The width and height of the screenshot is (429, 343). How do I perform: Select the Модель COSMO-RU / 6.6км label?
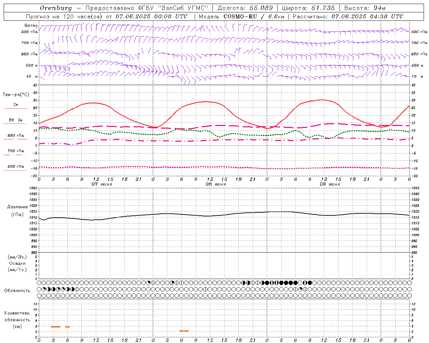[242, 16]
